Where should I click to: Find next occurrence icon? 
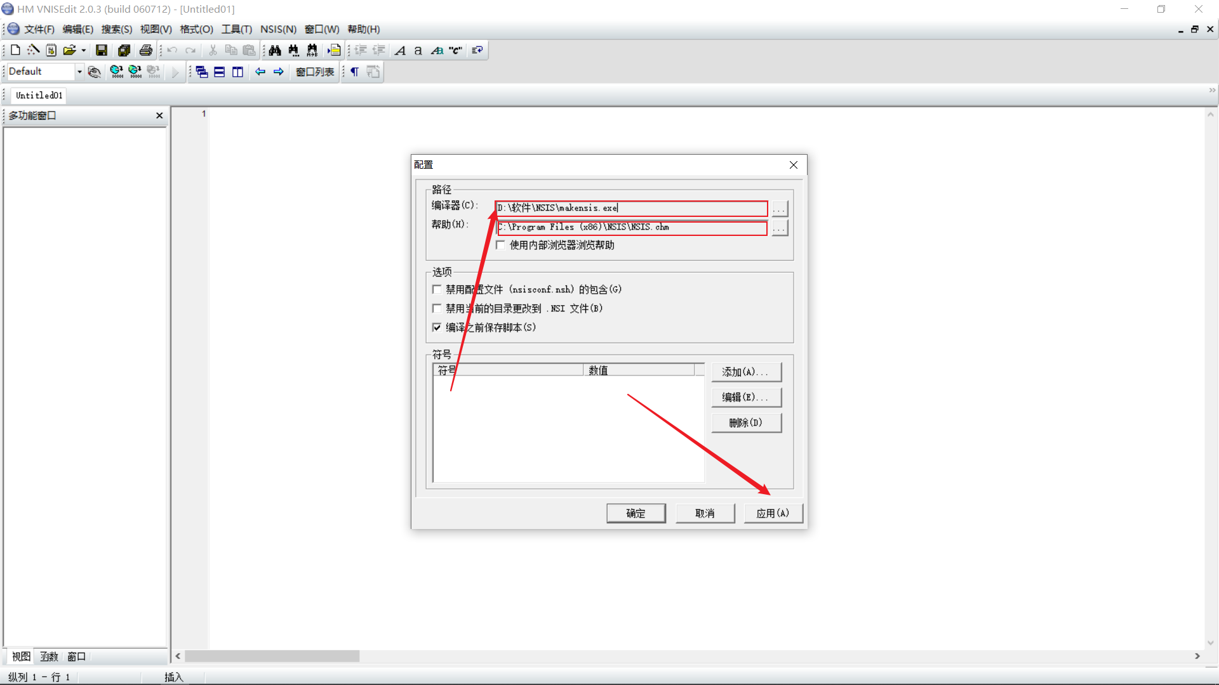tap(293, 50)
